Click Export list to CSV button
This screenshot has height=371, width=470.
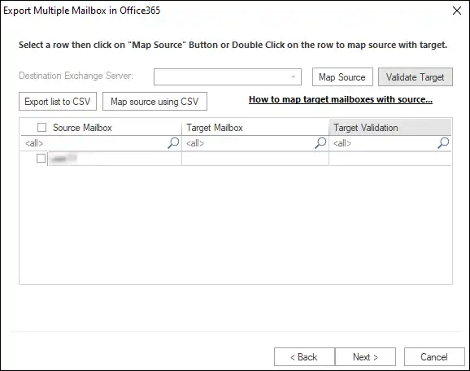(x=58, y=102)
